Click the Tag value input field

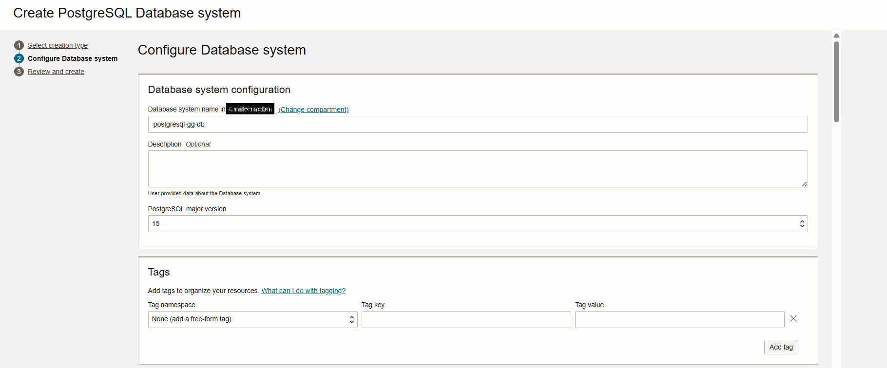679,319
